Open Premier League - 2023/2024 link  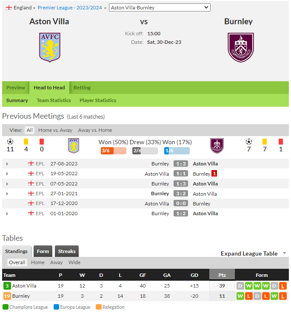tap(70, 8)
